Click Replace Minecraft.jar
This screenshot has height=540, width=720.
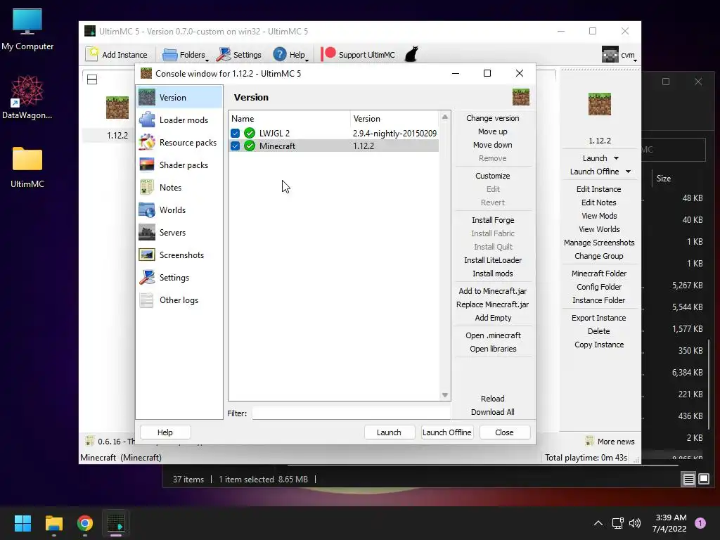point(493,304)
